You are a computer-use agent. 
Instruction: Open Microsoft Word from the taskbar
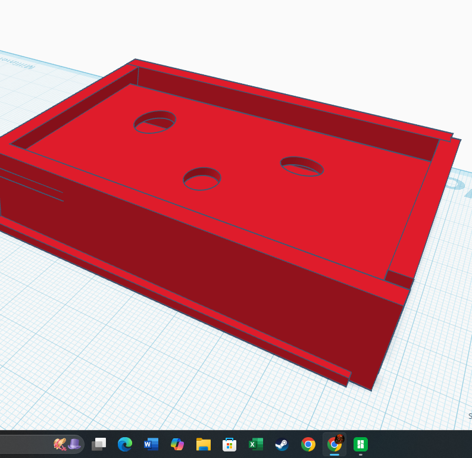pos(151,444)
